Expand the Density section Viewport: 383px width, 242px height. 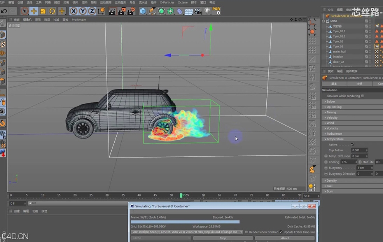point(325,180)
